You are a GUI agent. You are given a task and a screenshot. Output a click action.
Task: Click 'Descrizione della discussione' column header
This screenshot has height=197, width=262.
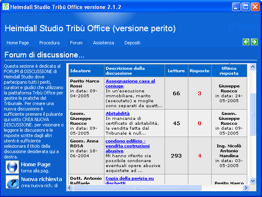(x=135, y=71)
